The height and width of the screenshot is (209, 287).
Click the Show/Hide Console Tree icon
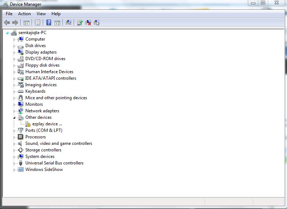[26, 22]
